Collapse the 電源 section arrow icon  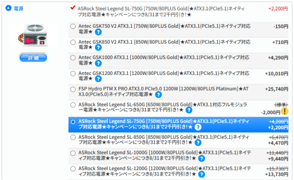8,8
